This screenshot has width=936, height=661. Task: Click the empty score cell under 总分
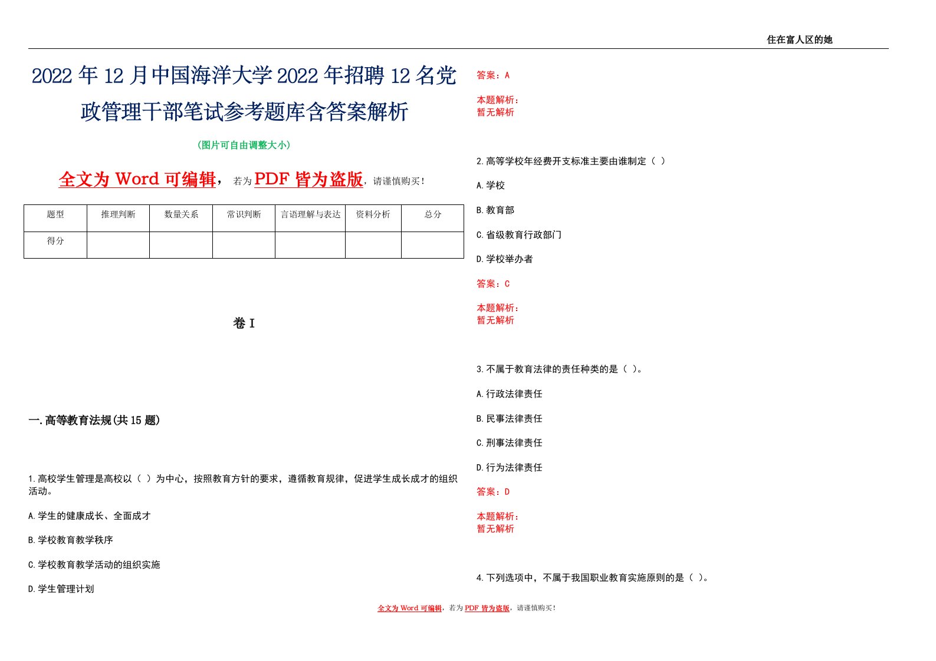pyautogui.click(x=433, y=245)
